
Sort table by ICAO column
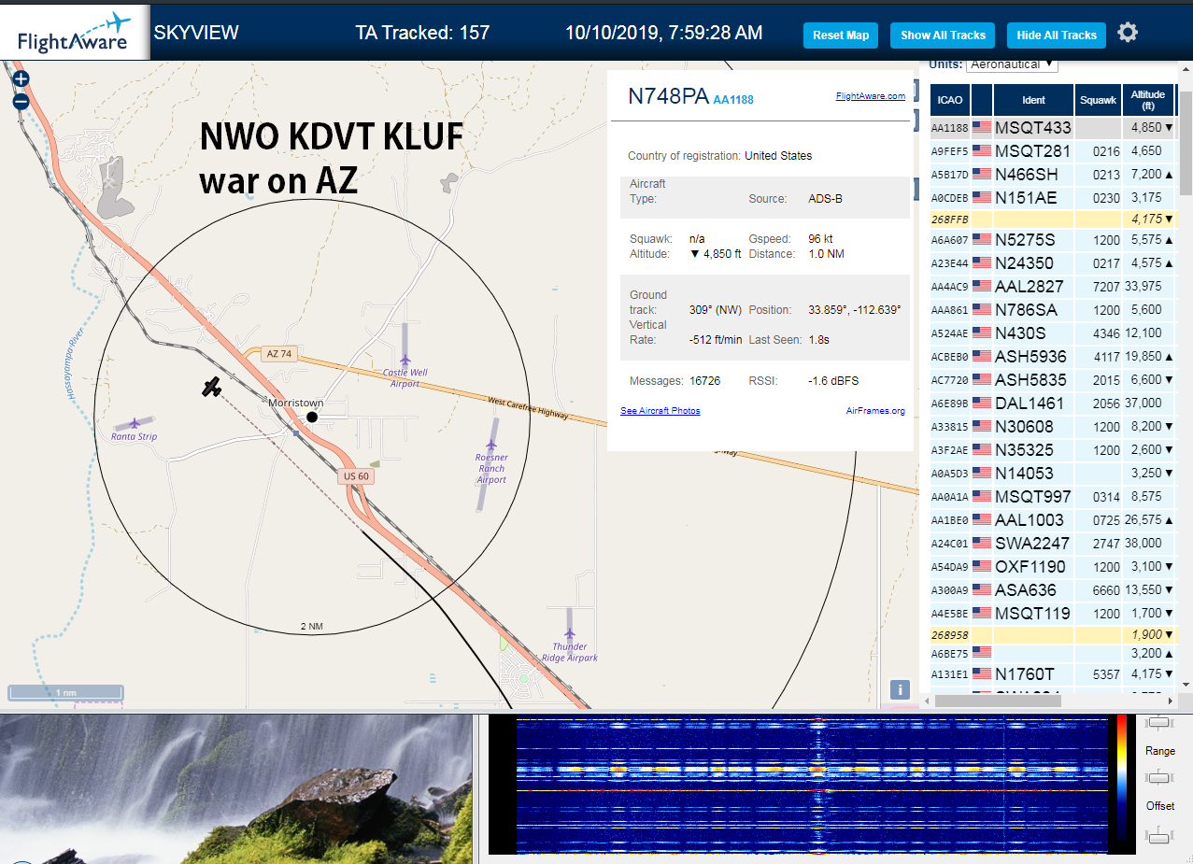tap(949, 99)
